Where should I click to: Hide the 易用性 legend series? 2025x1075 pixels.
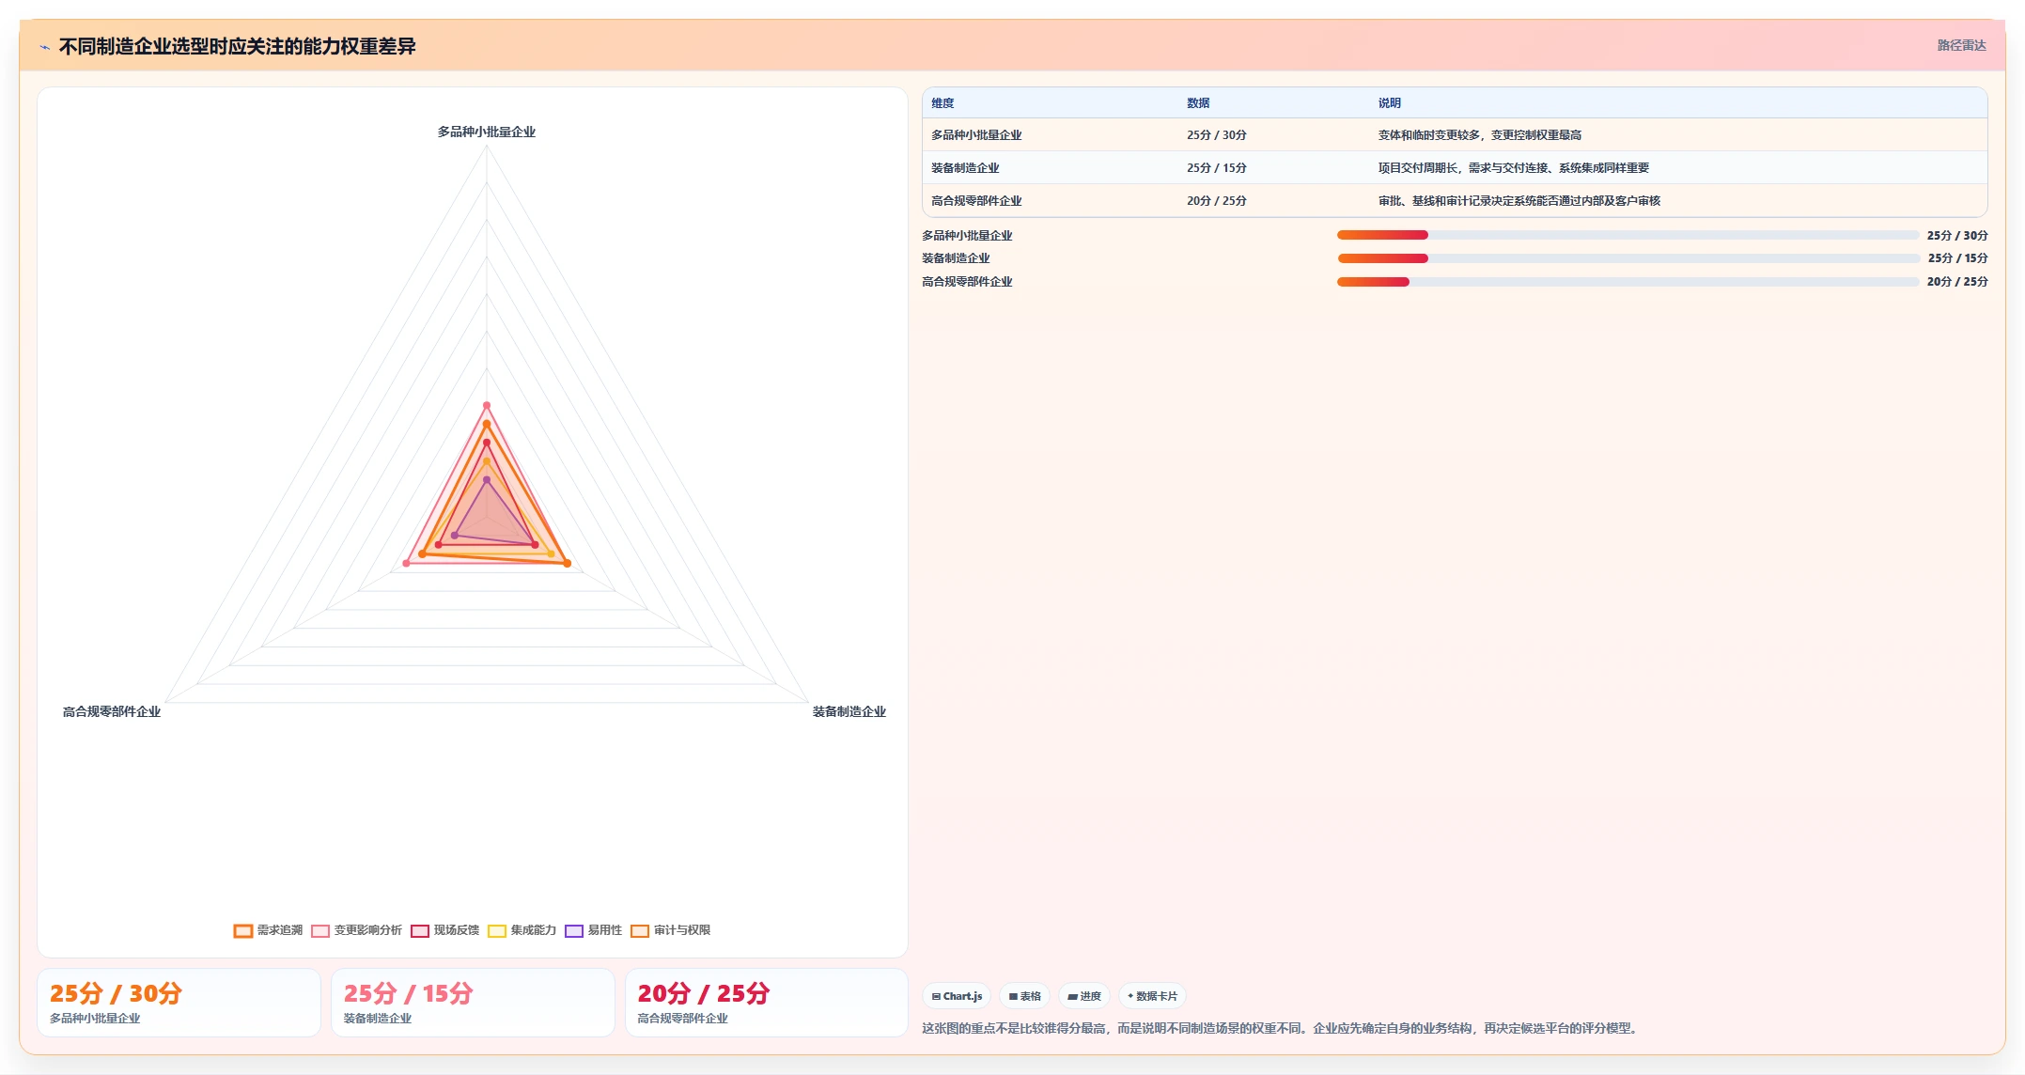(593, 930)
